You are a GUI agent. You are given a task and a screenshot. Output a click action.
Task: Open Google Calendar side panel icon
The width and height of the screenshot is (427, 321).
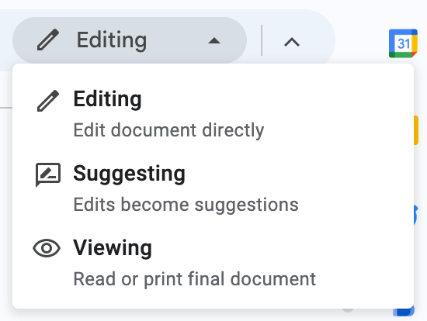point(403,43)
